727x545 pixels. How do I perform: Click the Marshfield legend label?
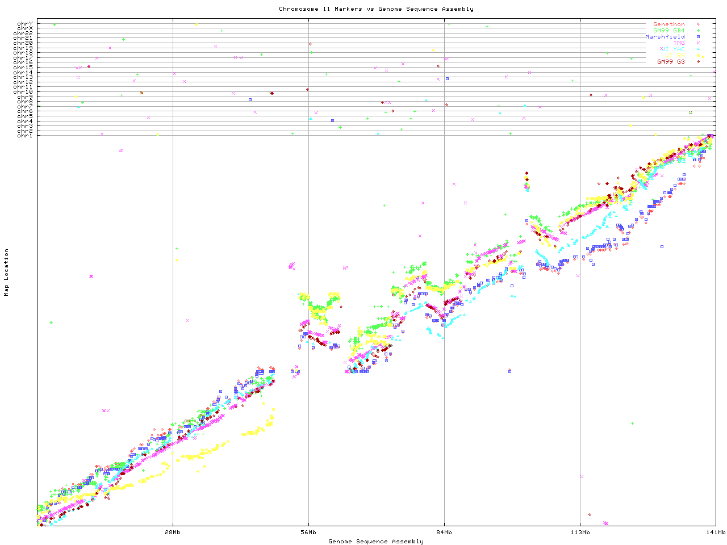(x=665, y=37)
